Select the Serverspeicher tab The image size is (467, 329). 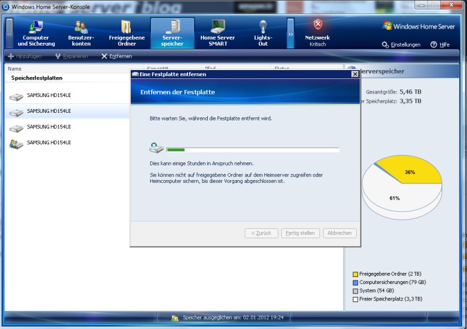pos(172,33)
